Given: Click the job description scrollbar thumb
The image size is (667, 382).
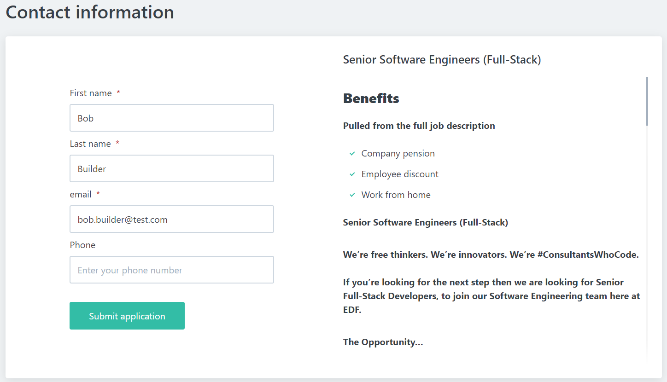Looking at the screenshot, I should pyautogui.click(x=647, y=101).
